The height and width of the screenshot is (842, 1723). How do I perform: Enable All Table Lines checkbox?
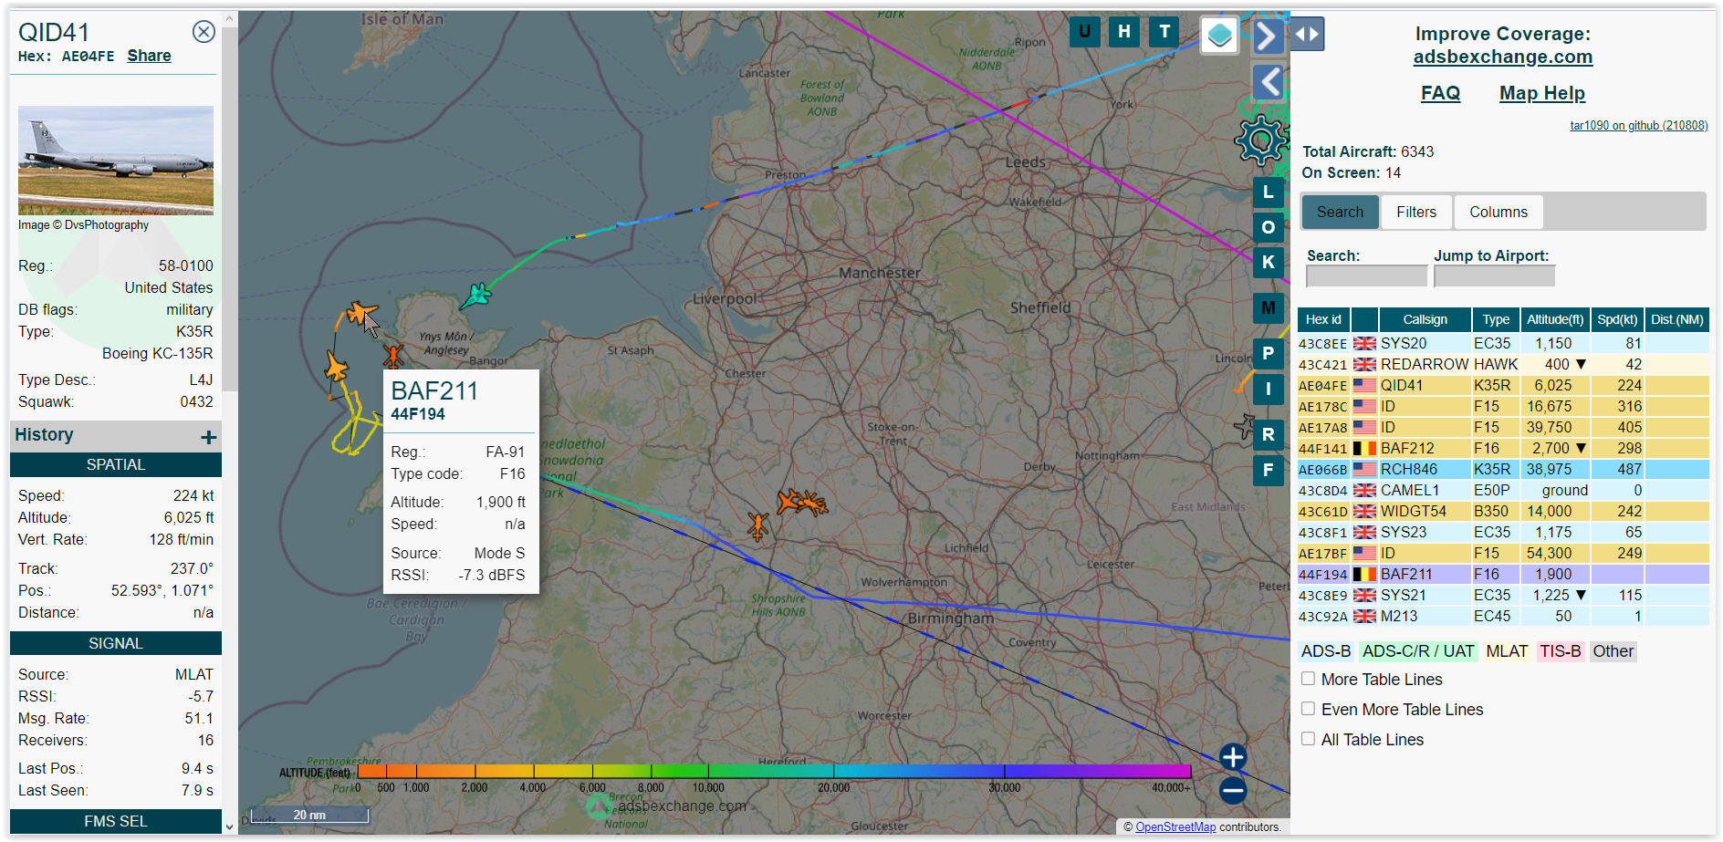pyautogui.click(x=1308, y=739)
